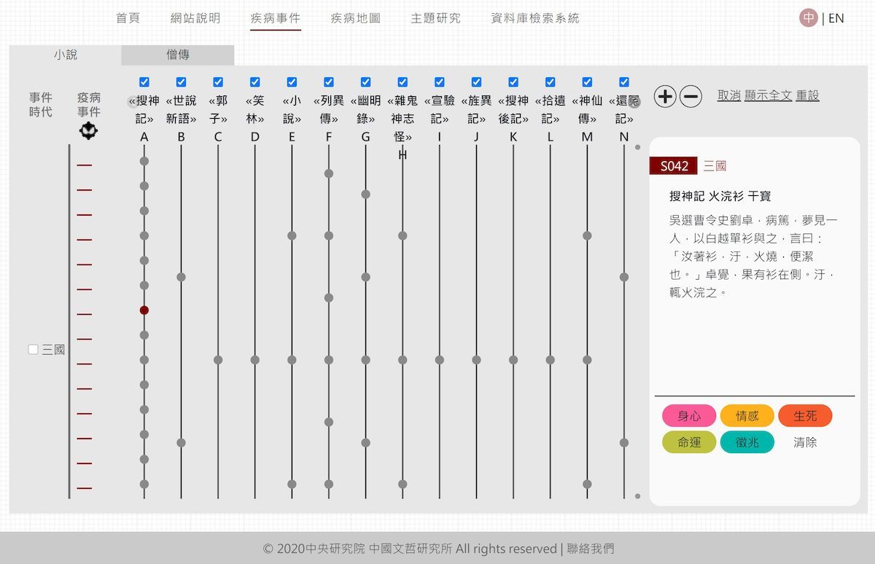875x564 pixels.
Task: Click the epidemic event marker icon
Action: click(x=88, y=131)
